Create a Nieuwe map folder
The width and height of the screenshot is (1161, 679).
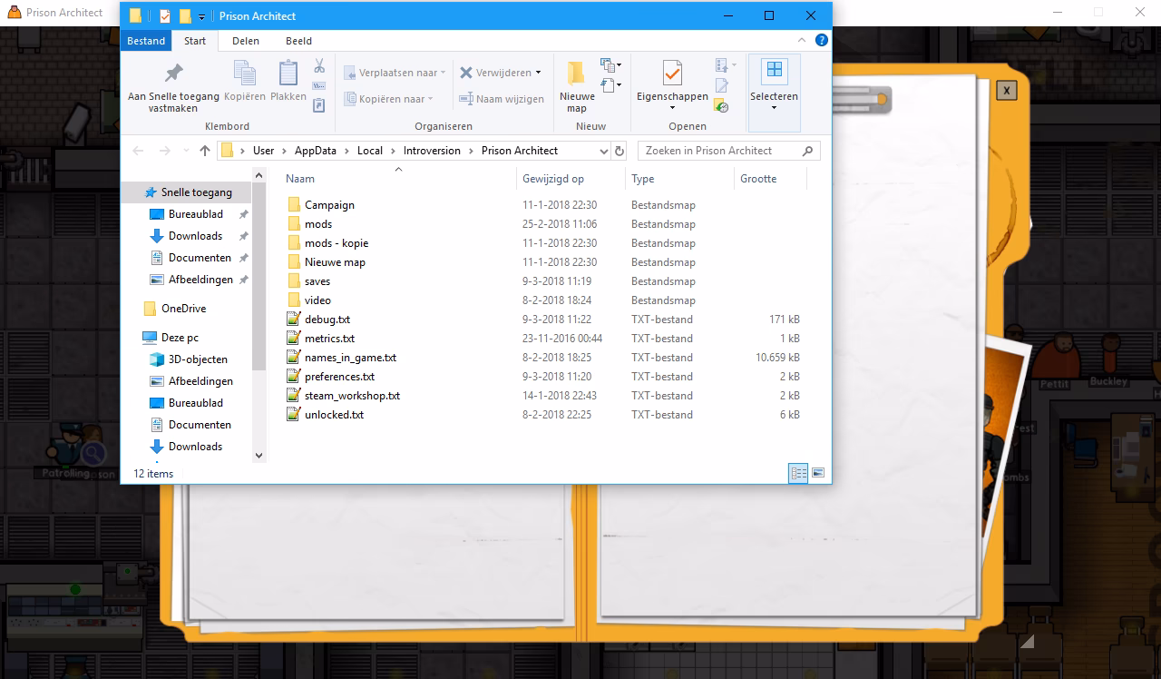pos(577,86)
